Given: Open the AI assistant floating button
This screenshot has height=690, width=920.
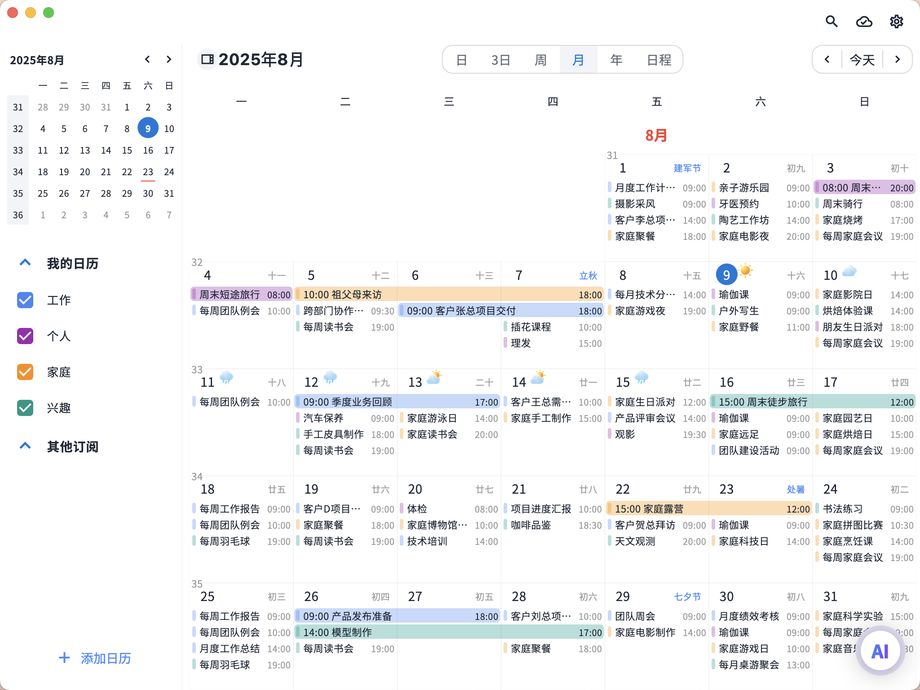Looking at the screenshot, I should [880, 651].
